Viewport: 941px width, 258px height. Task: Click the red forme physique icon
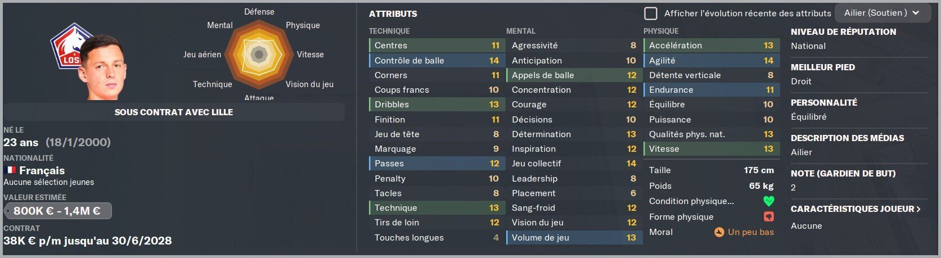click(x=769, y=216)
